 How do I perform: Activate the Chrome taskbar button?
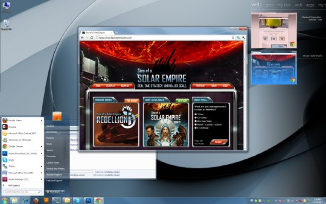99,201
